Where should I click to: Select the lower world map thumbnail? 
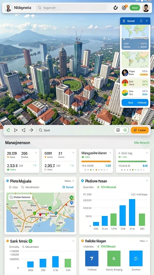pos(135,59)
